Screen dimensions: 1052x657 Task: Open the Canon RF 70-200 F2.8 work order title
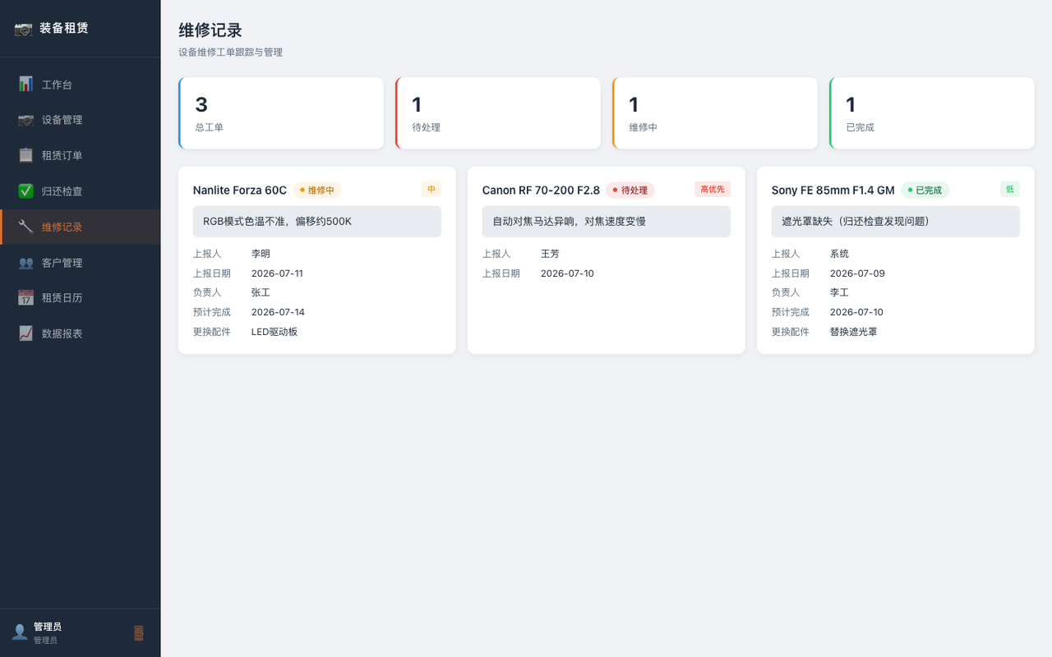coord(541,191)
